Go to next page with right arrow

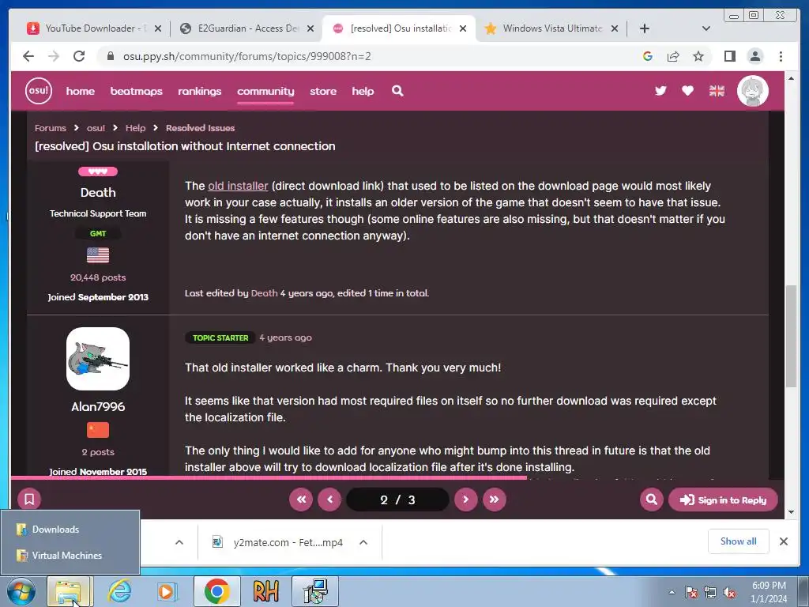(465, 500)
